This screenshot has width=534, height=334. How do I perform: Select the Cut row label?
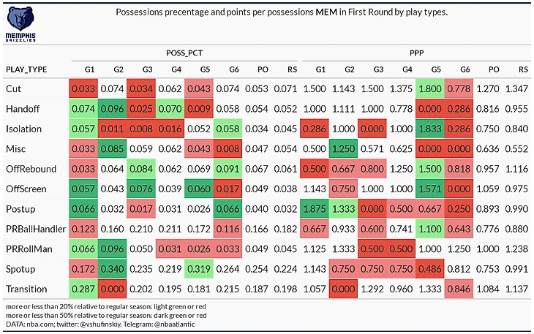13,89
